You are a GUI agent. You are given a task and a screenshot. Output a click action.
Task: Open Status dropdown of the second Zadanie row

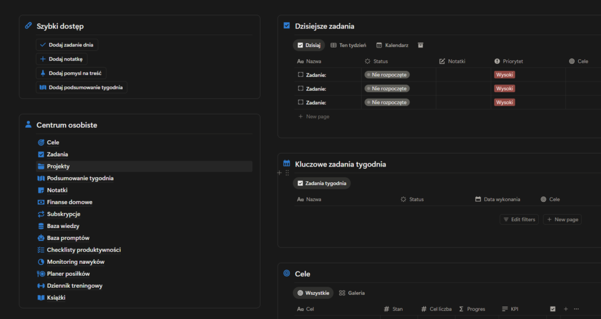[387, 89]
